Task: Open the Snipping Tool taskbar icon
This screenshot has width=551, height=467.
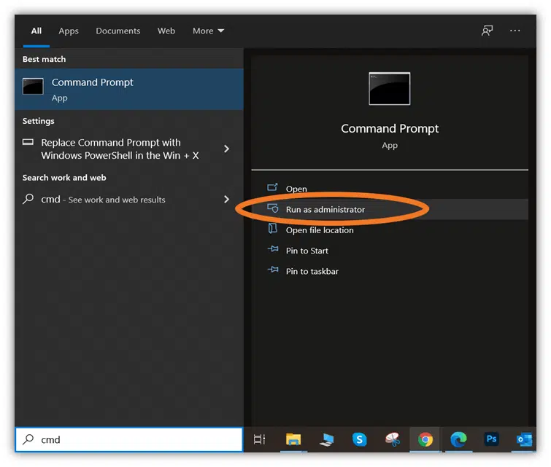Action: [392, 439]
